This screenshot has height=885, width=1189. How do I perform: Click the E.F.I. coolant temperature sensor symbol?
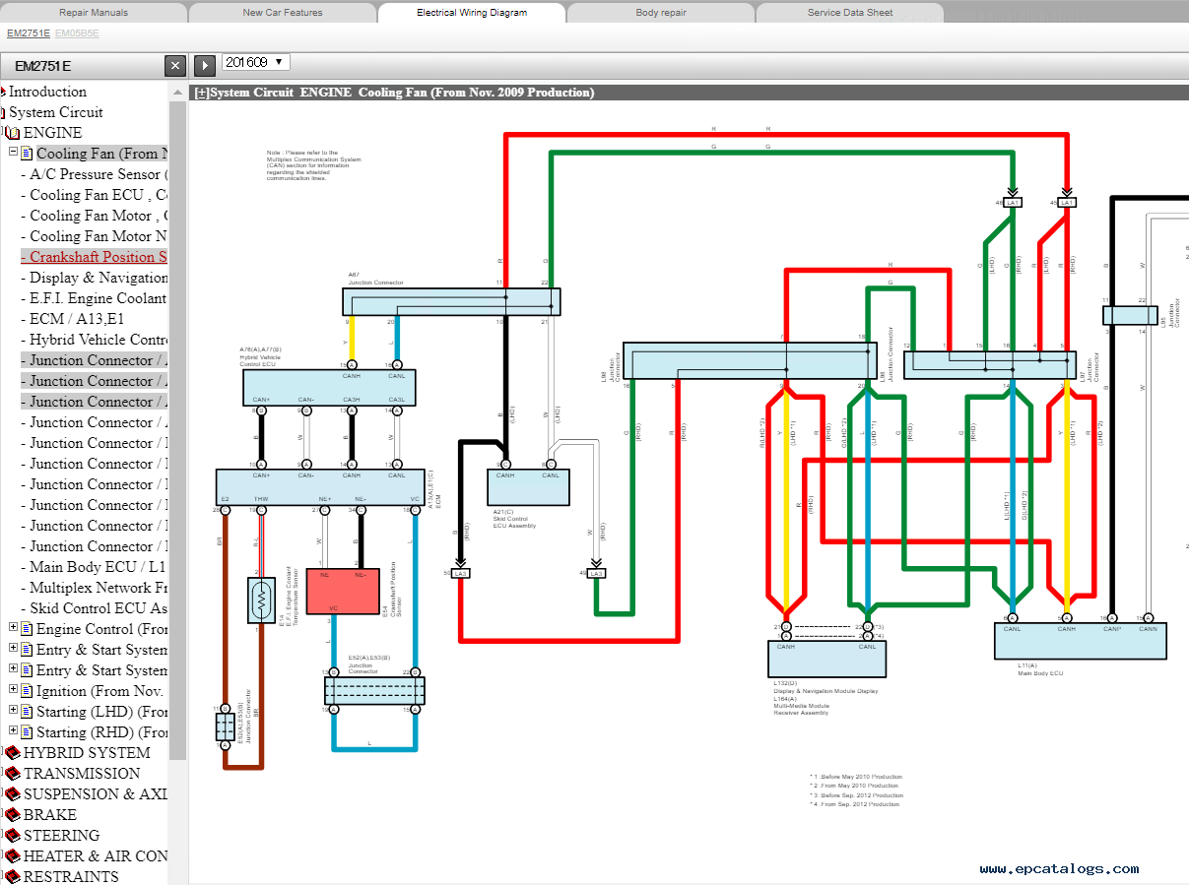click(261, 600)
